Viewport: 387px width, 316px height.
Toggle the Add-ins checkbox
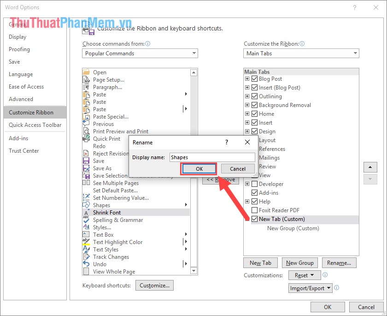(254, 193)
